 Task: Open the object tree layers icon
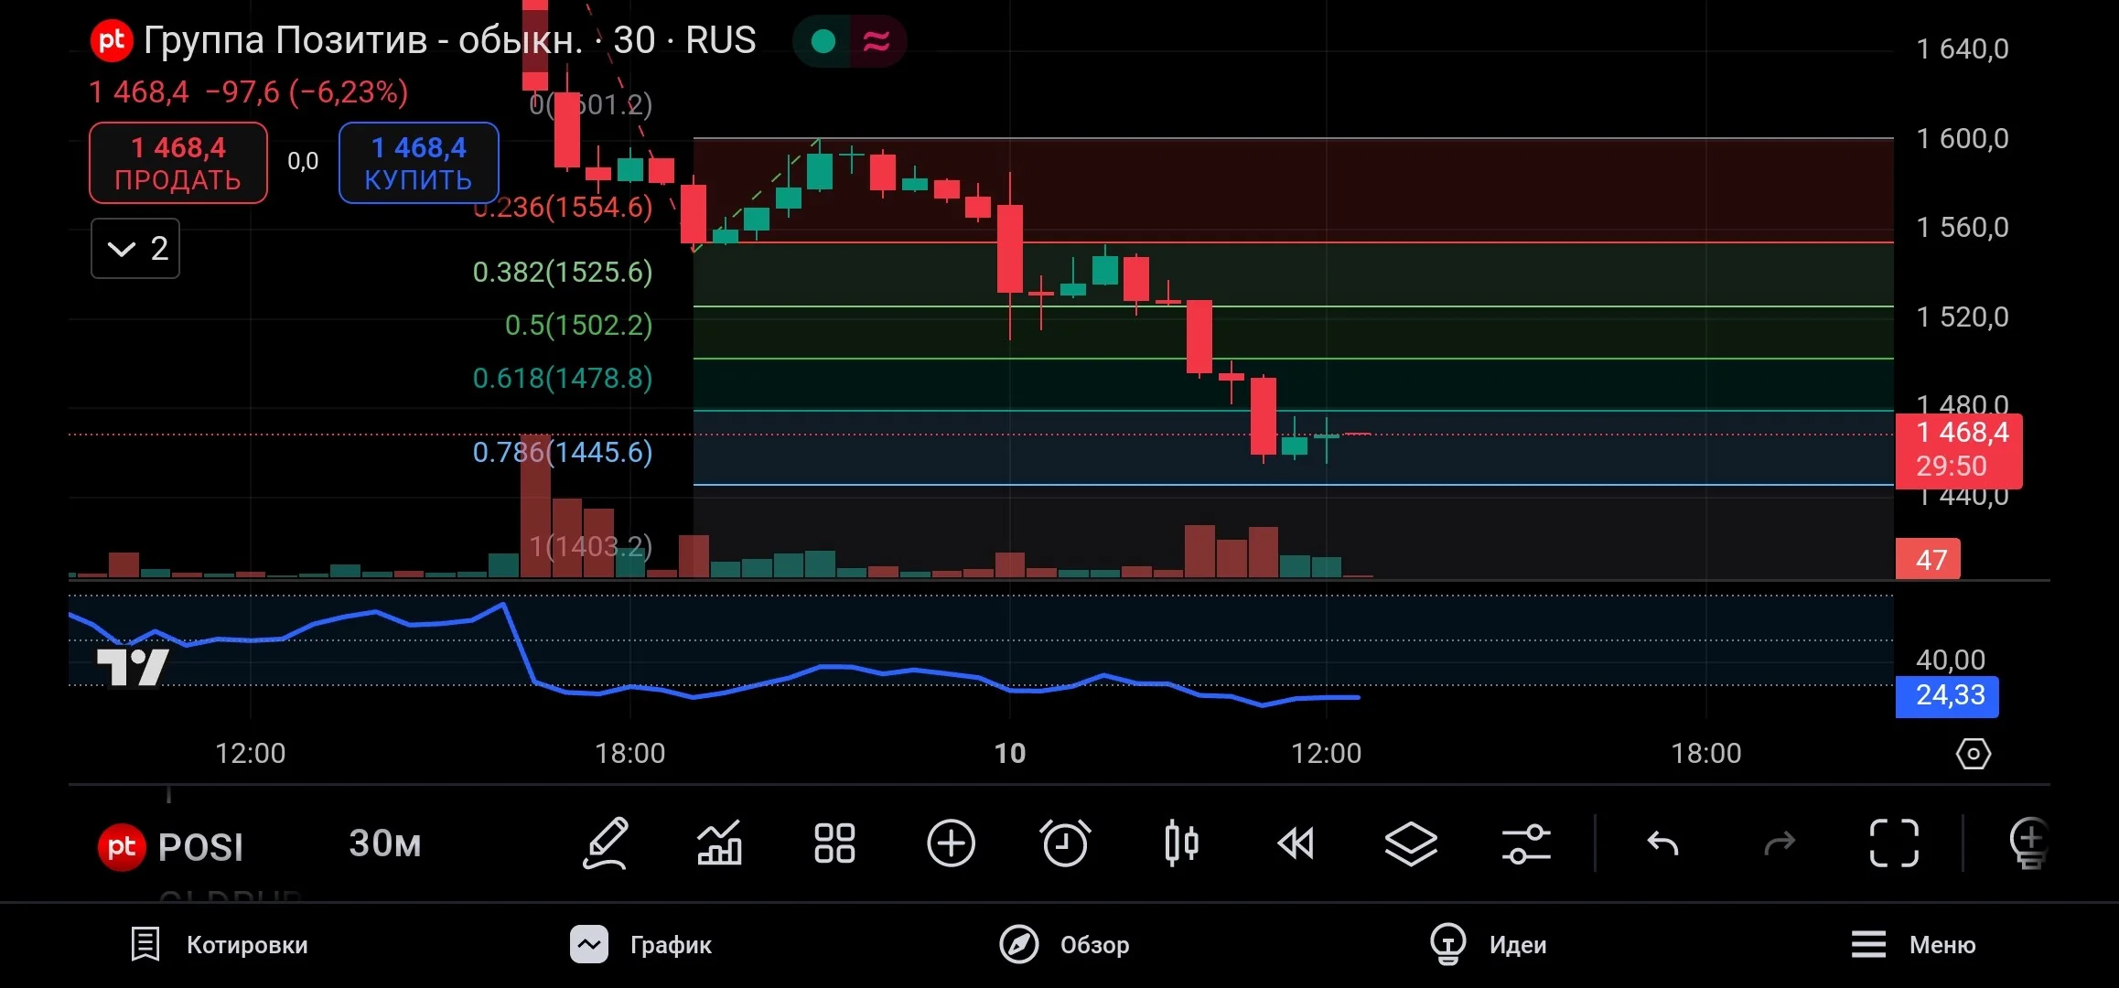point(1411,843)
